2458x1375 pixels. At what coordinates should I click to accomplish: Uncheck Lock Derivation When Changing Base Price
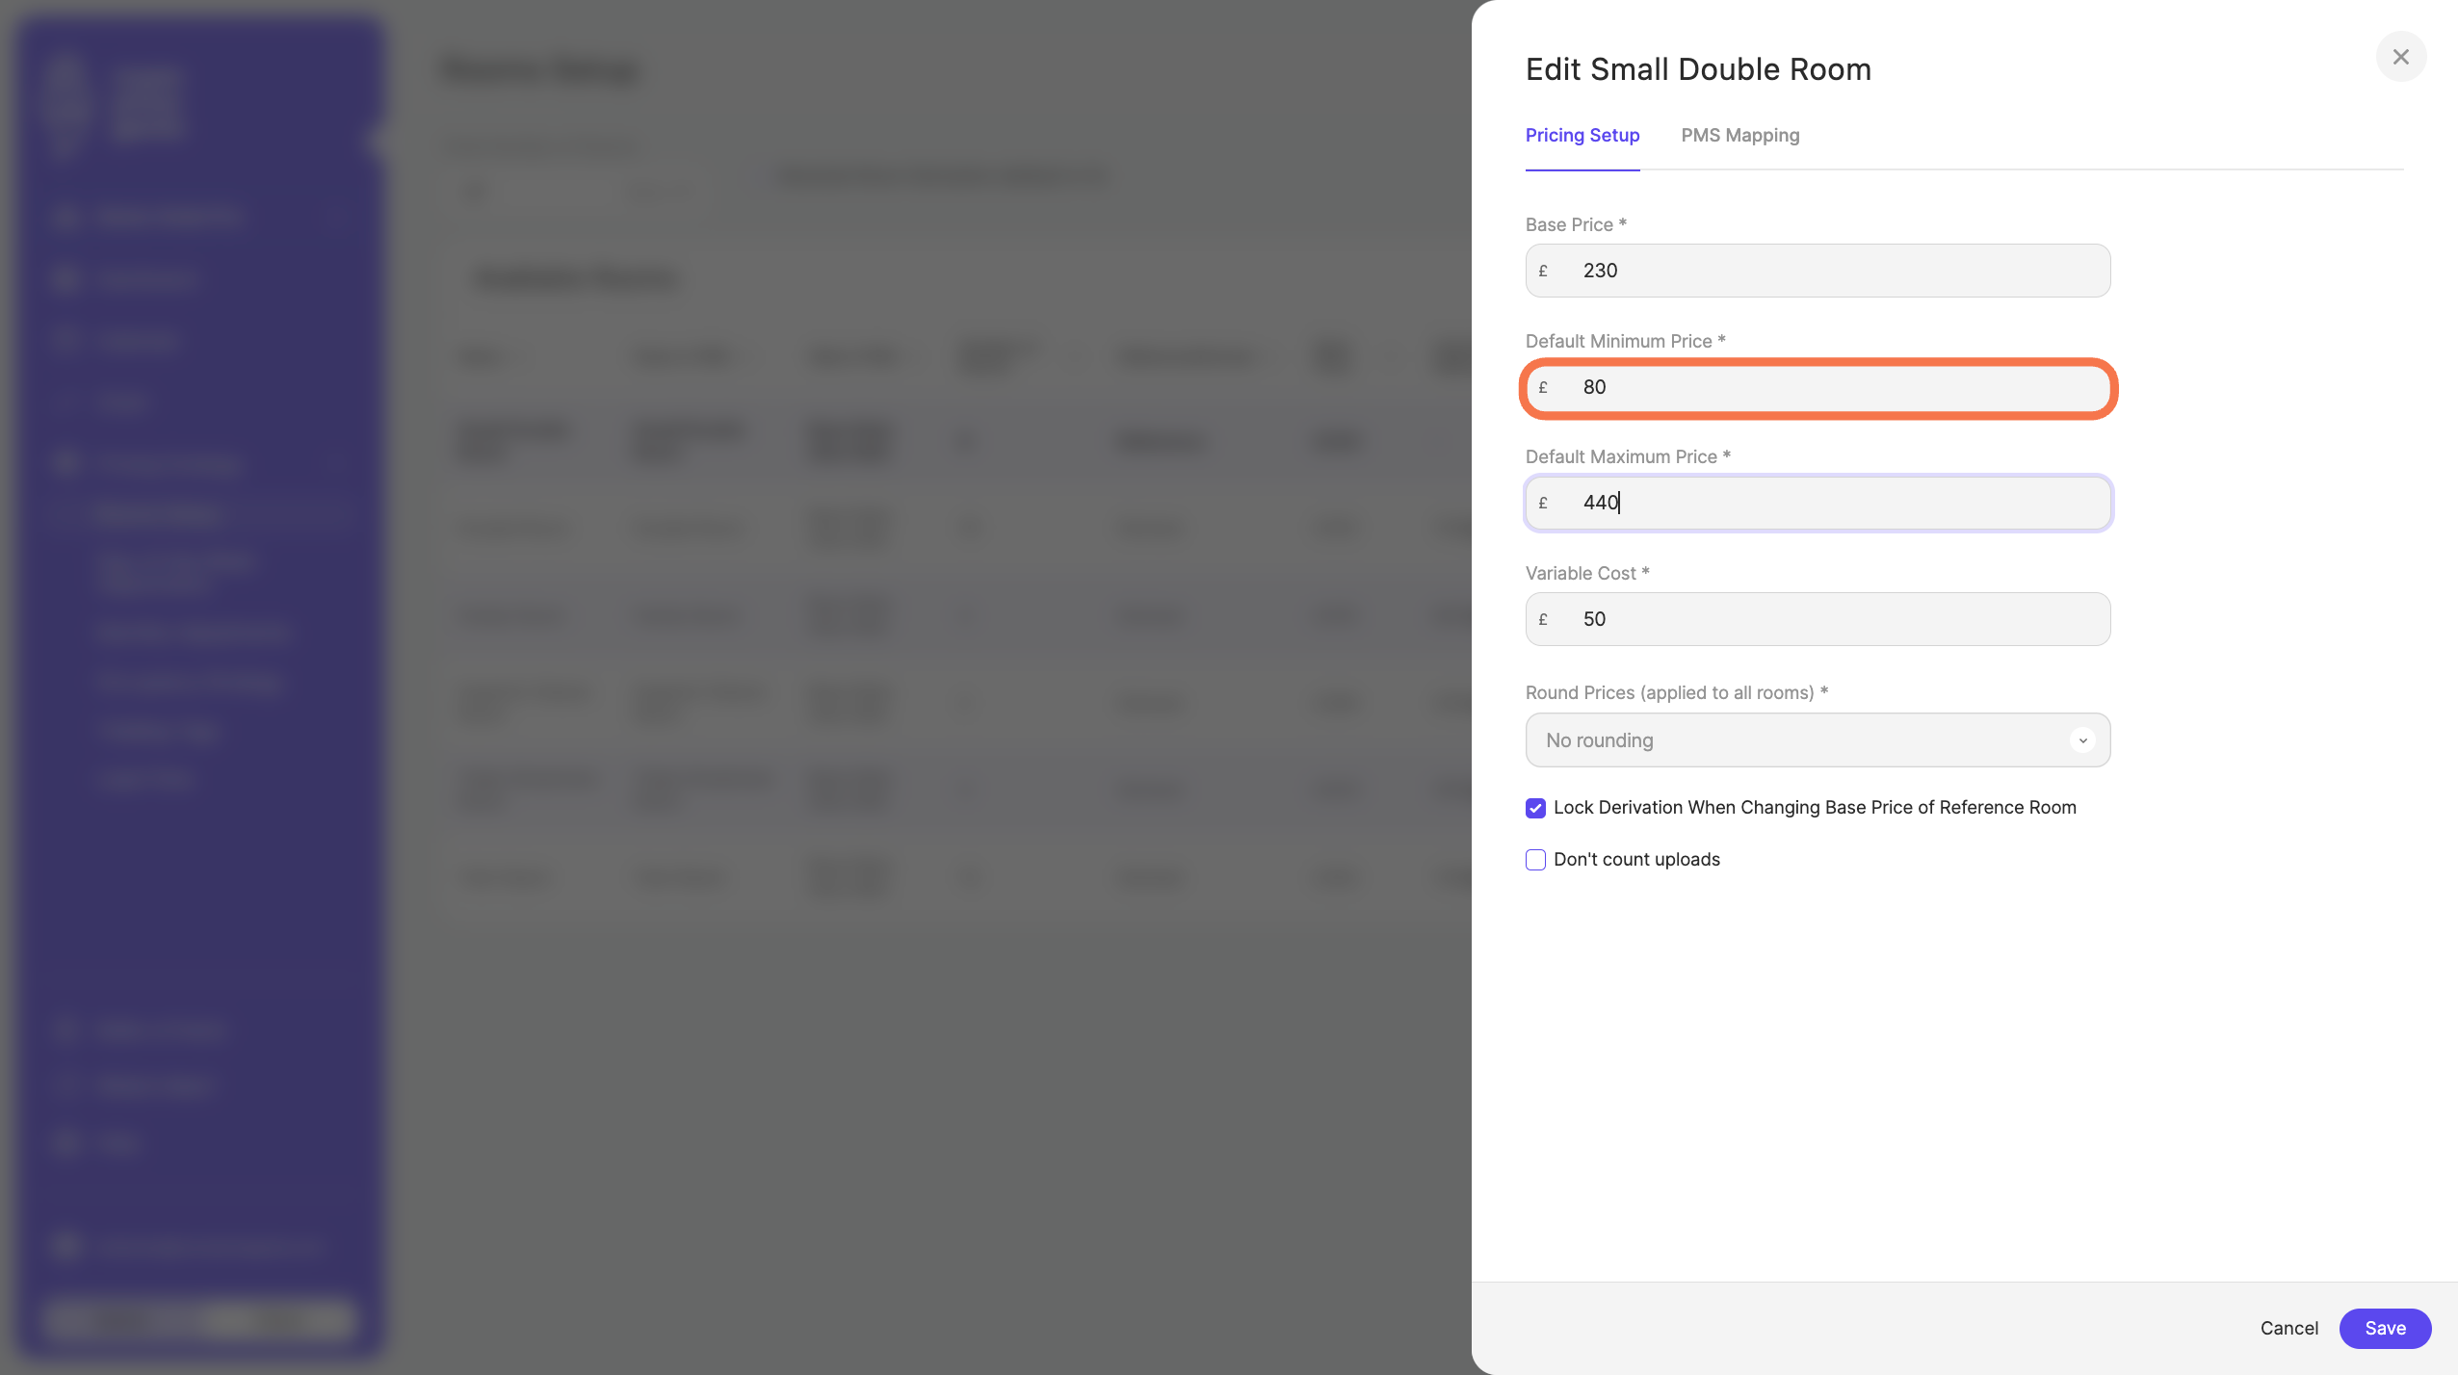(x=1535, y=808)
